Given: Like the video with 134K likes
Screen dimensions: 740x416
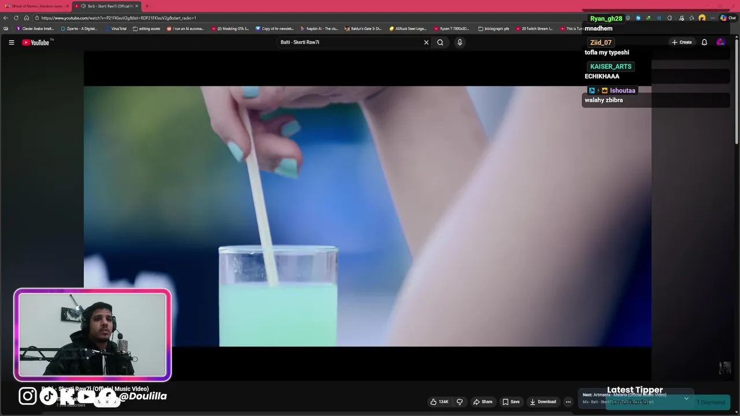Looking at the screenshot, I should 439,402.
